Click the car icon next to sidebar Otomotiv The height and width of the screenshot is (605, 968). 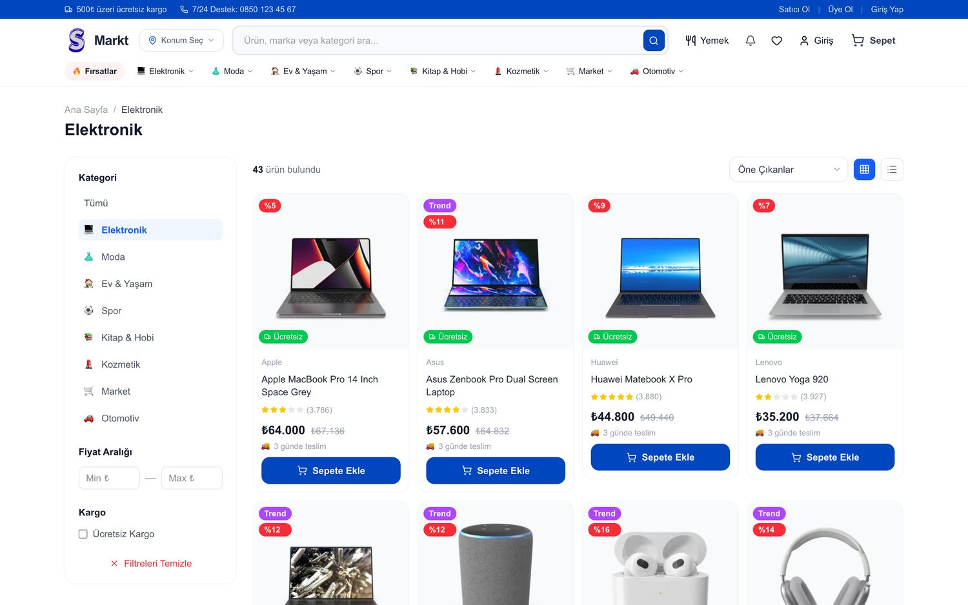pyautogui.click(x=89, y=418)
